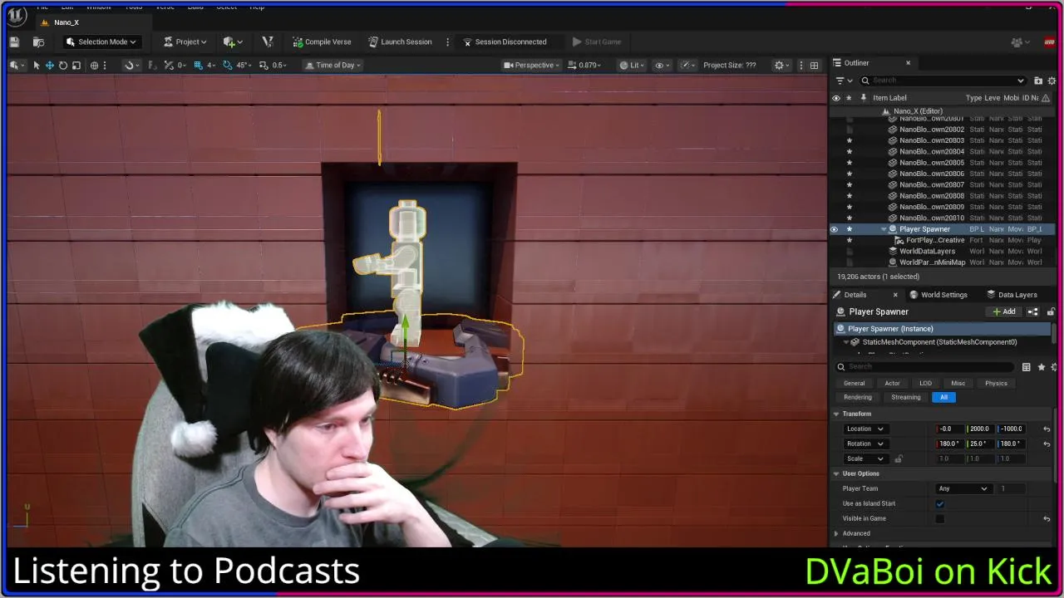The width and height of the screenshot is (1064, 598).
Task: Click the Outliner pin column header icon
Action: (x=863, y=98)
